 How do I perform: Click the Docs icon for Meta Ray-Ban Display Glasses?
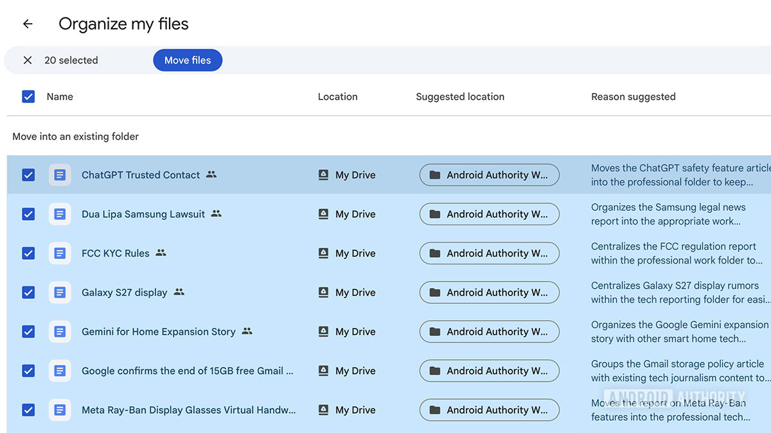click(x=60, y=410)
